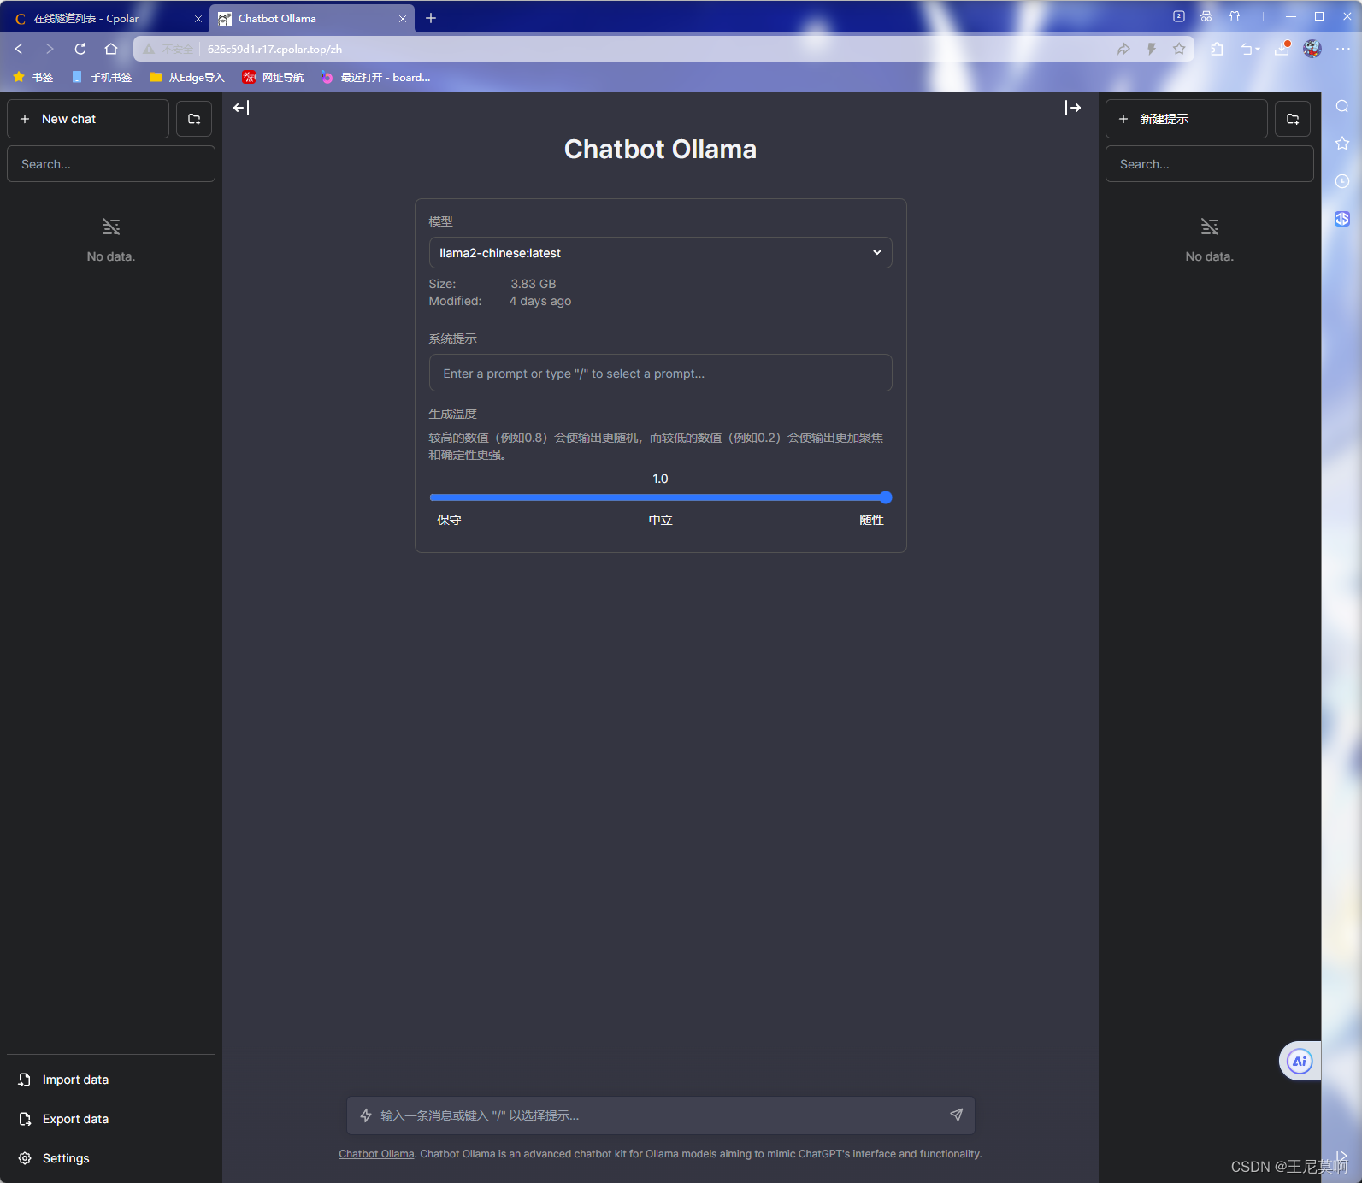Image resolution: width=1362 pixels, height=1183 pixels.
Task: Open the browser three-dot menu
Action: click(x=1343, y=49)
